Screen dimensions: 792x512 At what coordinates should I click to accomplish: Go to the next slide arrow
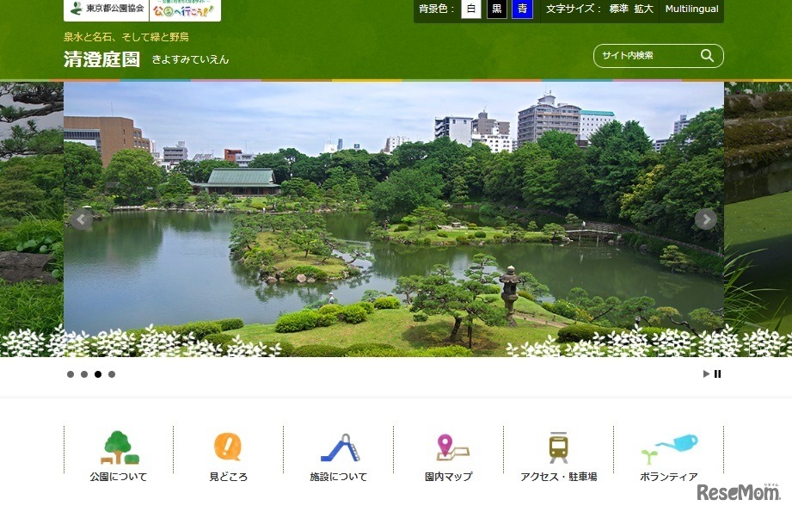(706, 219)
